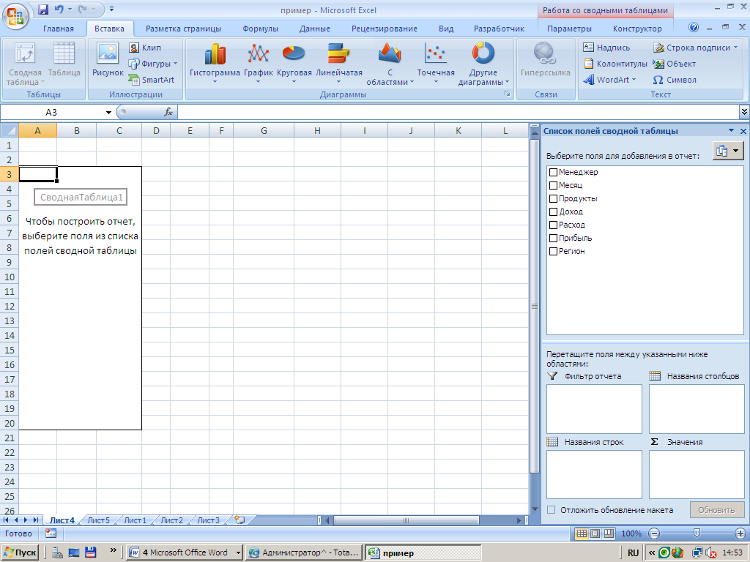Insert header and footer (Колонтитулы)
The width and height of the screenshot is (750, 562).
tap(615, 64)
